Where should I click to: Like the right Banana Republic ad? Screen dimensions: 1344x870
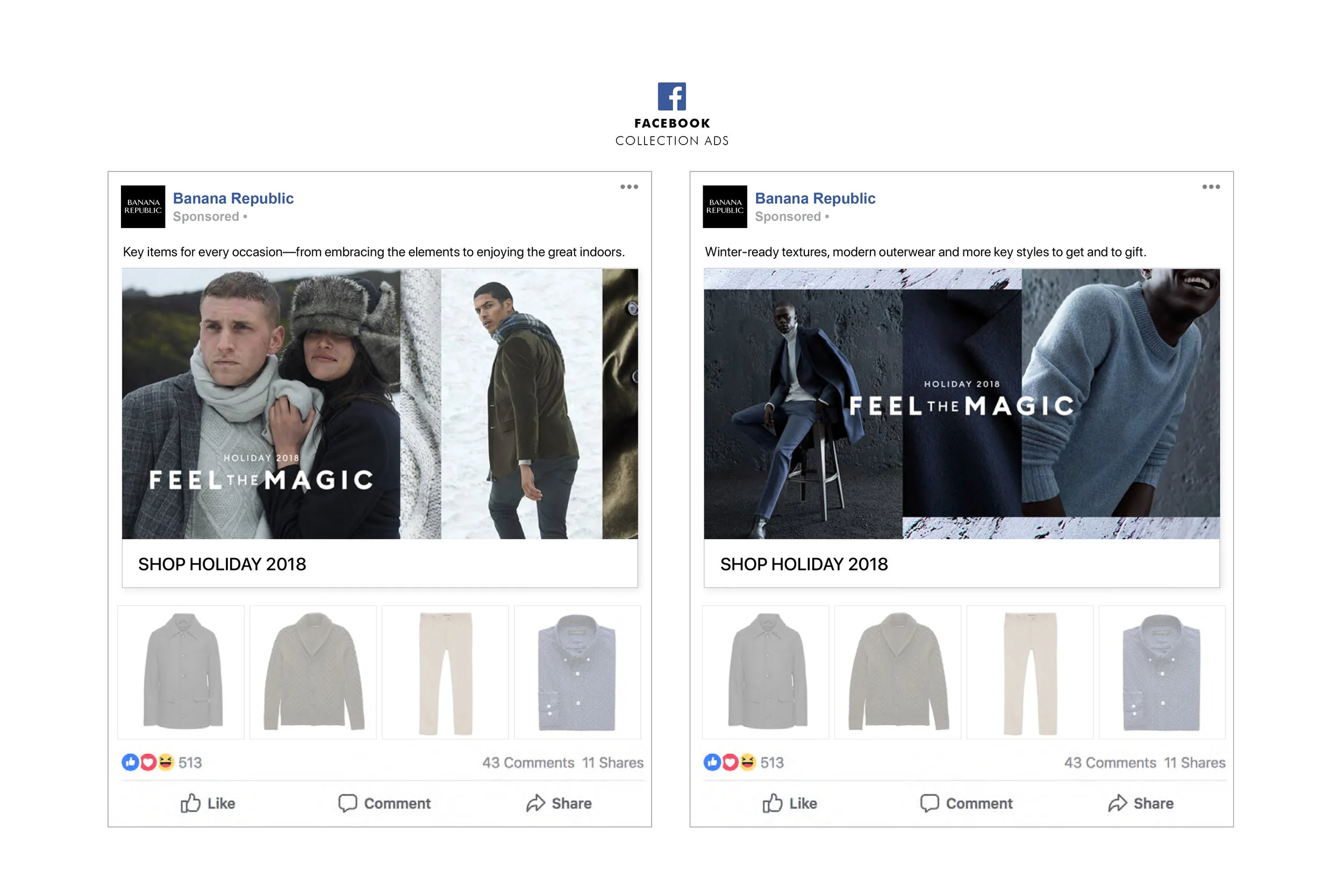click(789, 803)
